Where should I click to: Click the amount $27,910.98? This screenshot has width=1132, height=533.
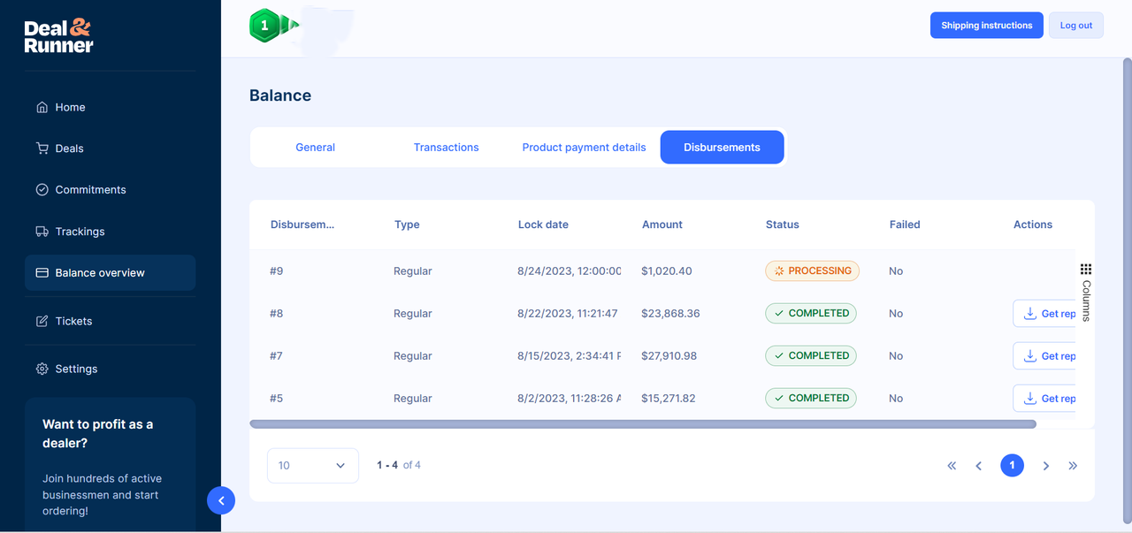[x=669, y=356]
